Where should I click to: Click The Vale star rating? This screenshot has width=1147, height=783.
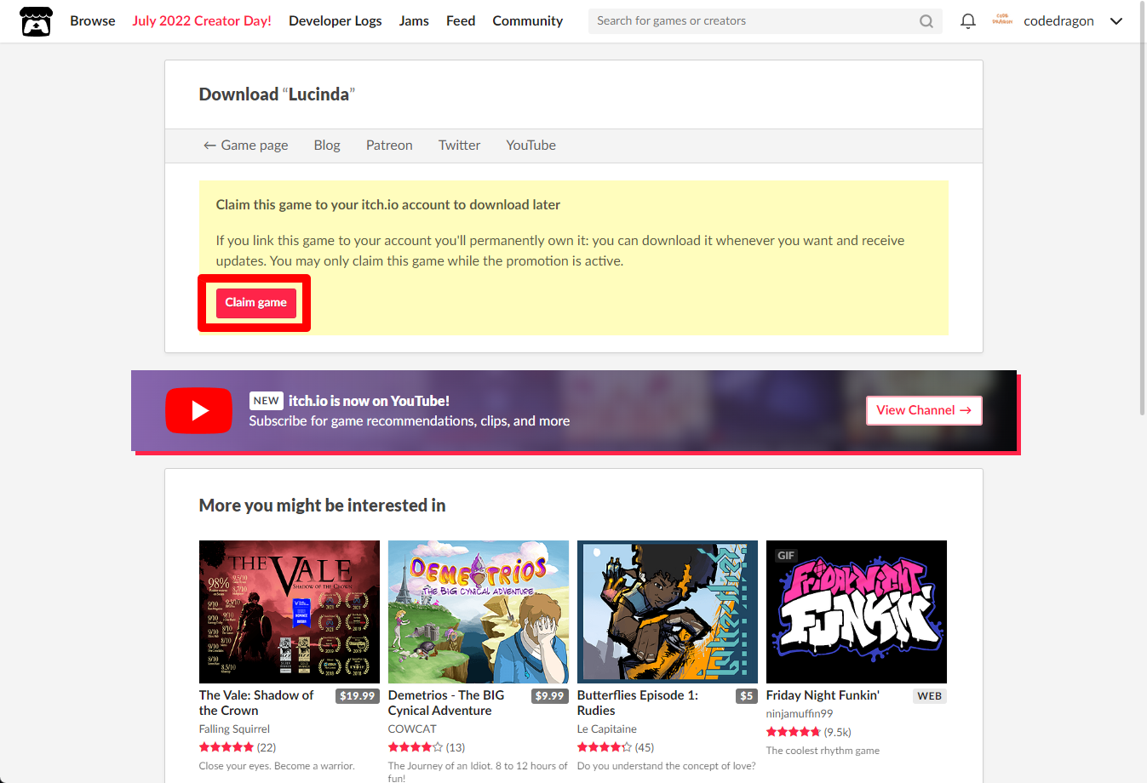[227, 747]
